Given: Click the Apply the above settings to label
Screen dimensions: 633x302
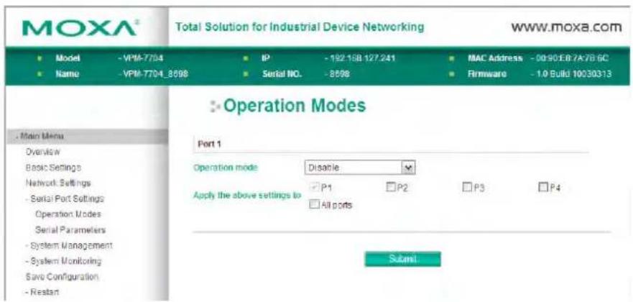Looking at the screenshot, I should click(247, 196).
